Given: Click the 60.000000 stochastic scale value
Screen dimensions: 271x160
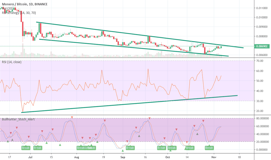Looking at the screenshot, I should (263, 126).
